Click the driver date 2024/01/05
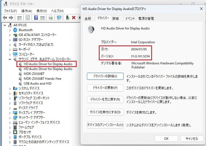This screenshot has width=206, height=146. coord(139,49)
